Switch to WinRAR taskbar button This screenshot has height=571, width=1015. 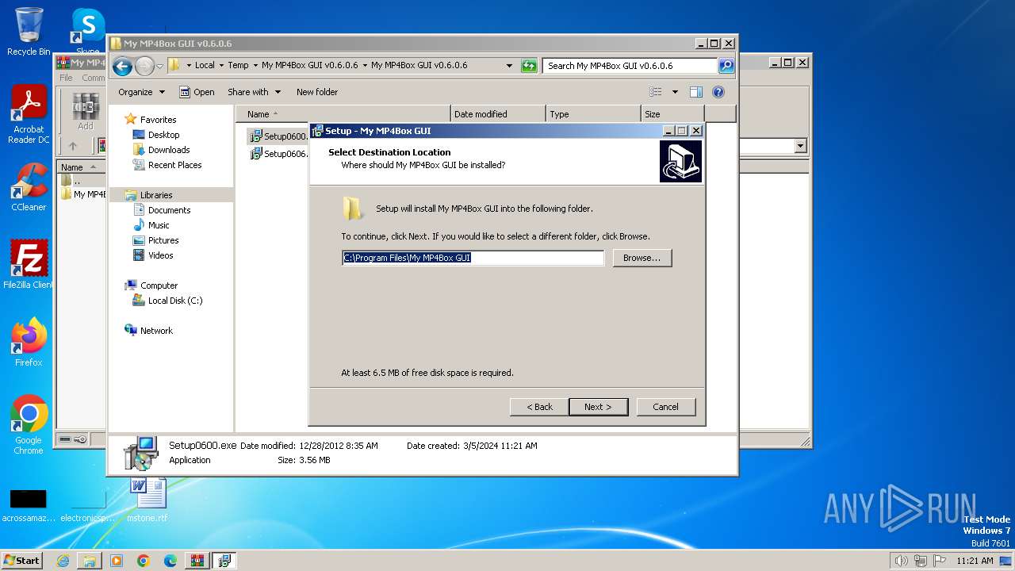coord(197,561)
